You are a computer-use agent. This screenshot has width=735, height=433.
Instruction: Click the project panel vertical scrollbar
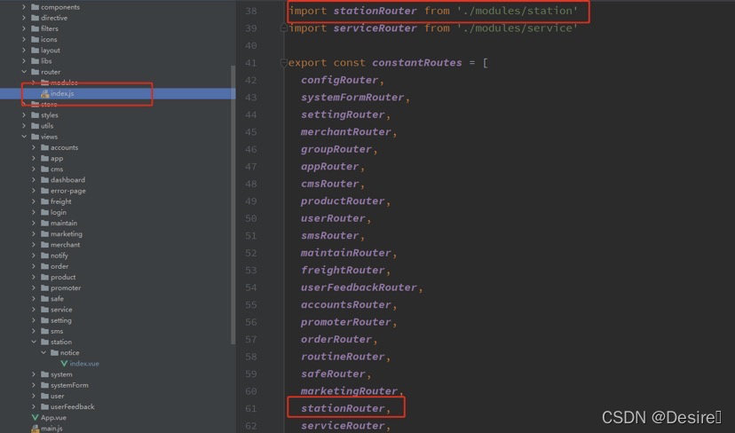coord(233,205)
